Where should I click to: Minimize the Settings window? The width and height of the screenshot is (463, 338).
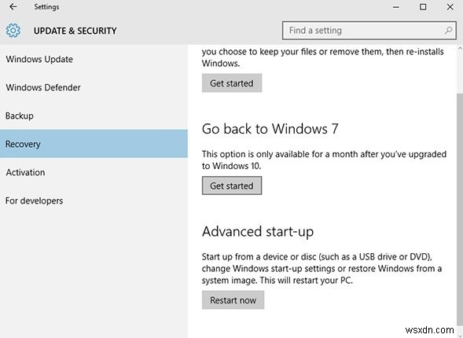[396, 7]
